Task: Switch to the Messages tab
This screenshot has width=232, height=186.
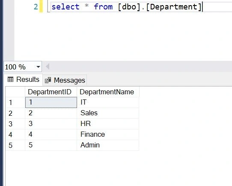Action: pyautogui.click(x=65, y=81)
